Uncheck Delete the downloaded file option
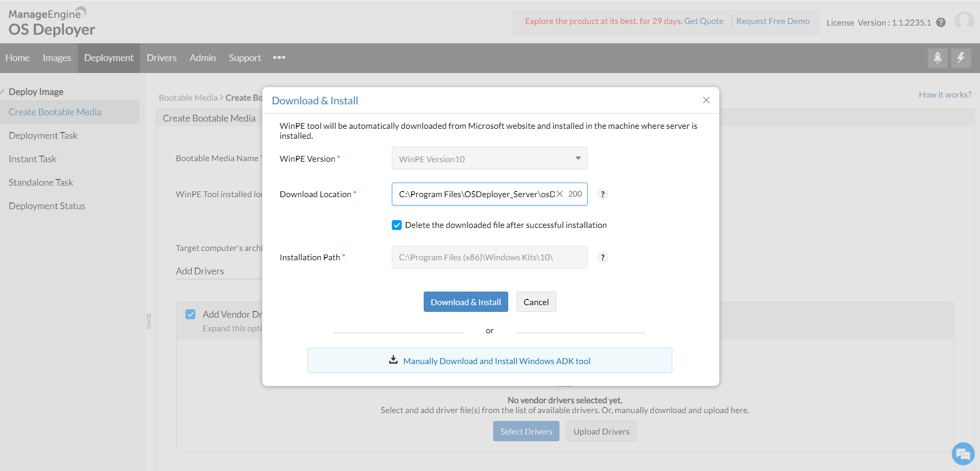This screenshot has height=471, width=980. point(397,225)
